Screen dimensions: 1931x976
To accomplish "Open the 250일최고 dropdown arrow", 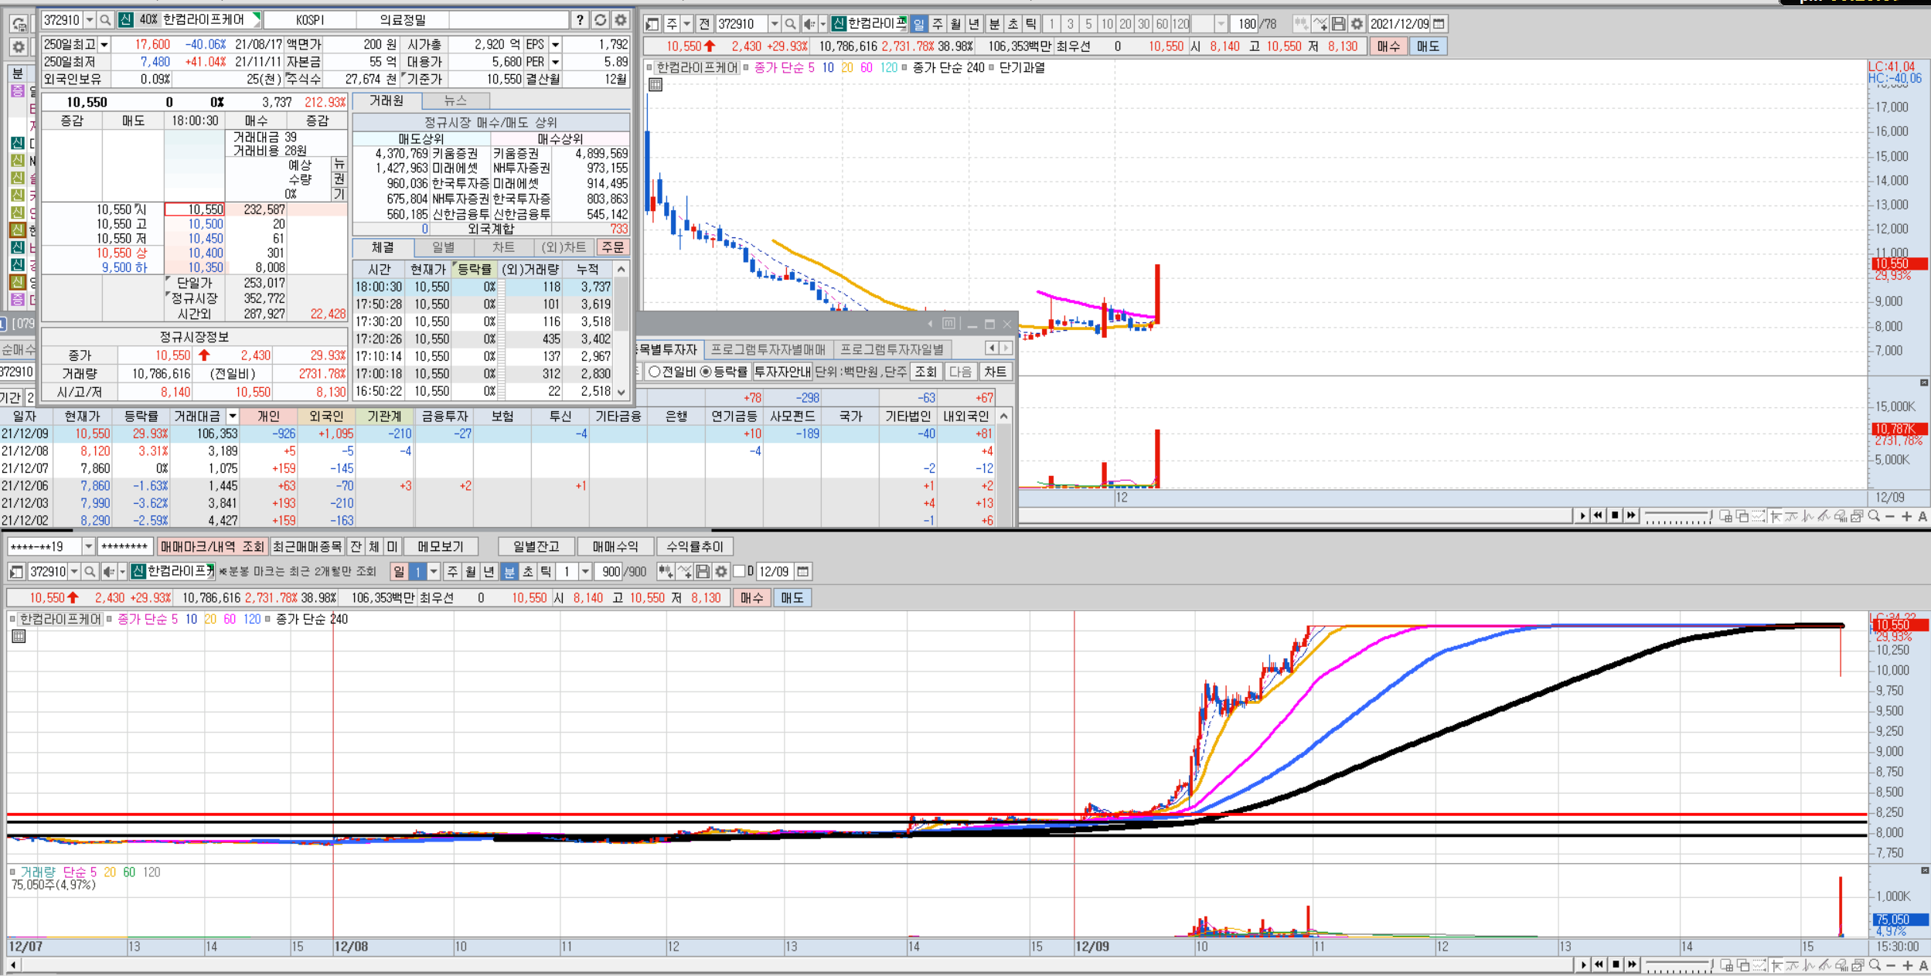I will (104, 45).
